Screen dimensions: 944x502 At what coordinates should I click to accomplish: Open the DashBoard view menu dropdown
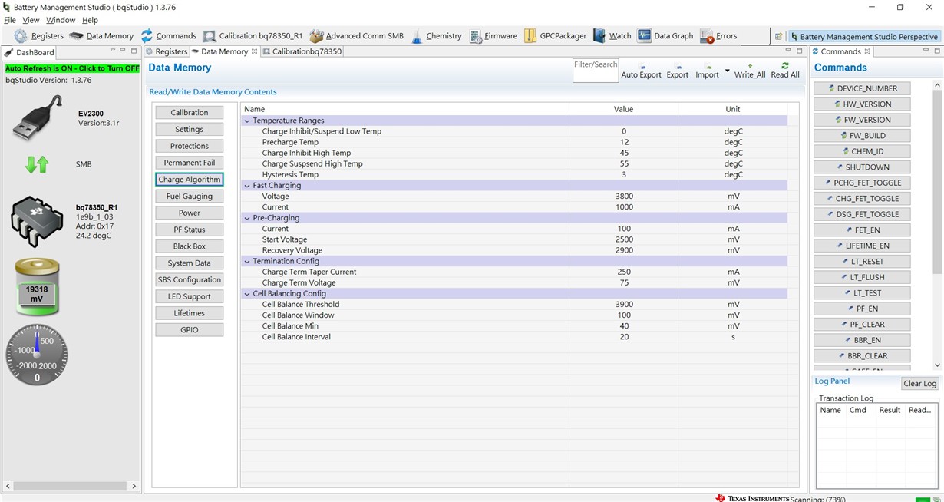point(112,51)
